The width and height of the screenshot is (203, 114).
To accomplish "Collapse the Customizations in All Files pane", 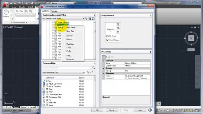I will [x=95, y=15].
